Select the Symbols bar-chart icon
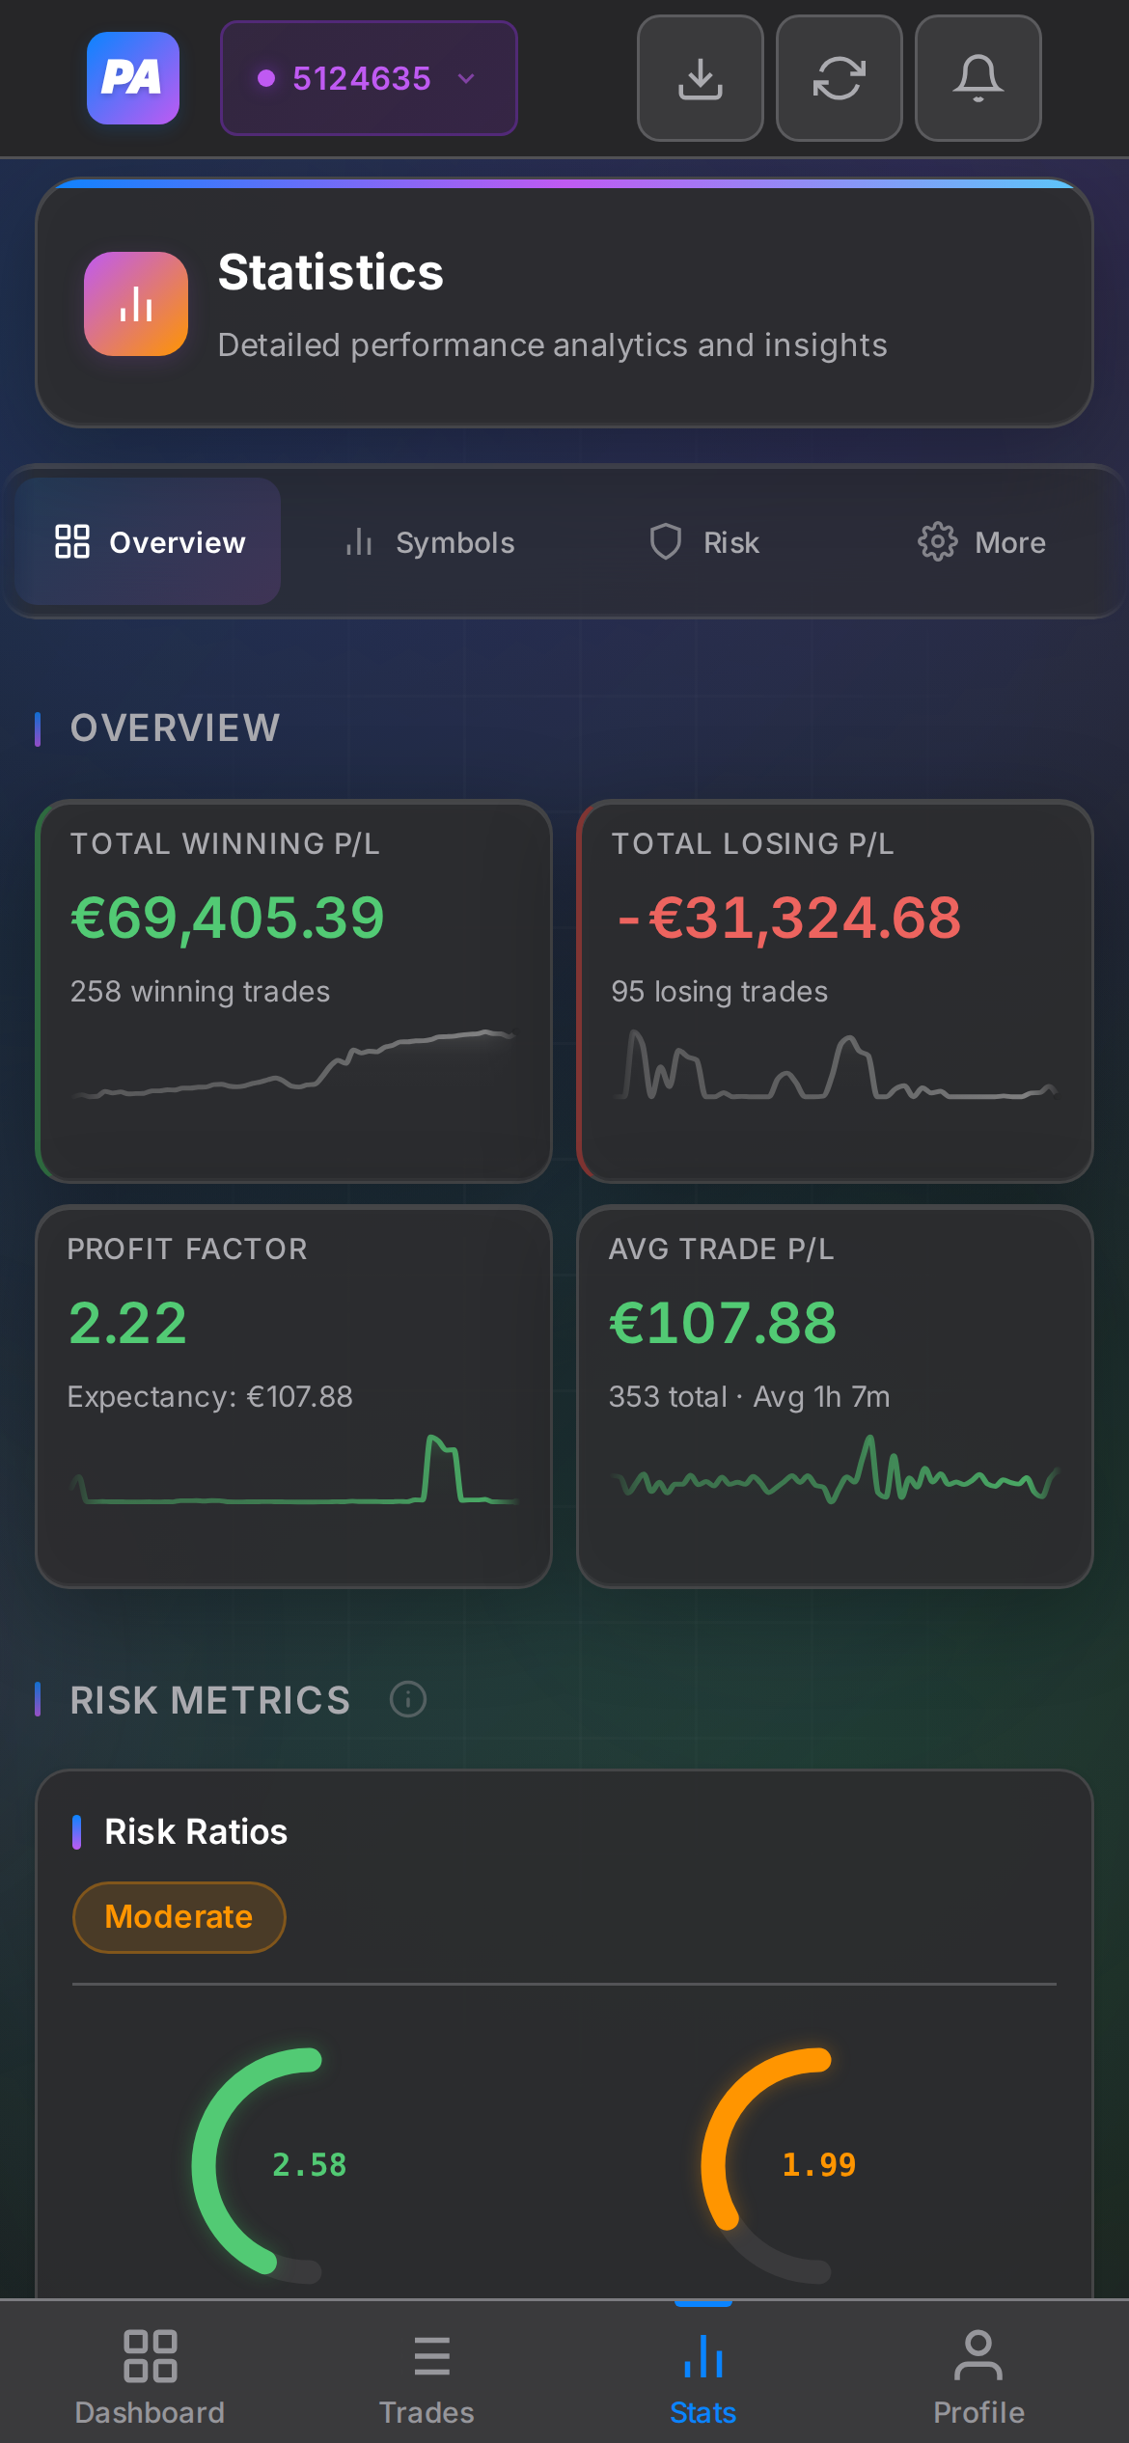Image resolution: width=1129 pixels, height=2443 pixels. click(x=358, y=542)
